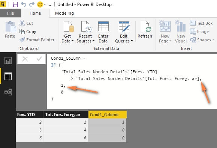This screenshot has width=217, height=148.
Task: Click the Recent Sources icon
Action: [x=86, y=26]
